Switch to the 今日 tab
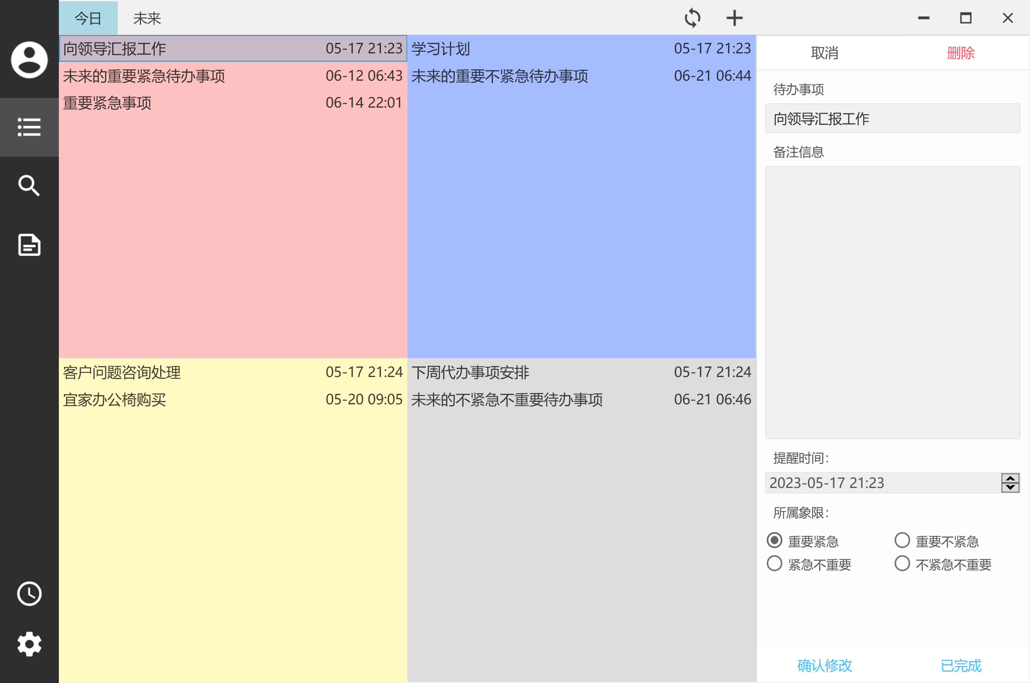The height and width of the screenshot is (683, 1030). coord(88,18)
